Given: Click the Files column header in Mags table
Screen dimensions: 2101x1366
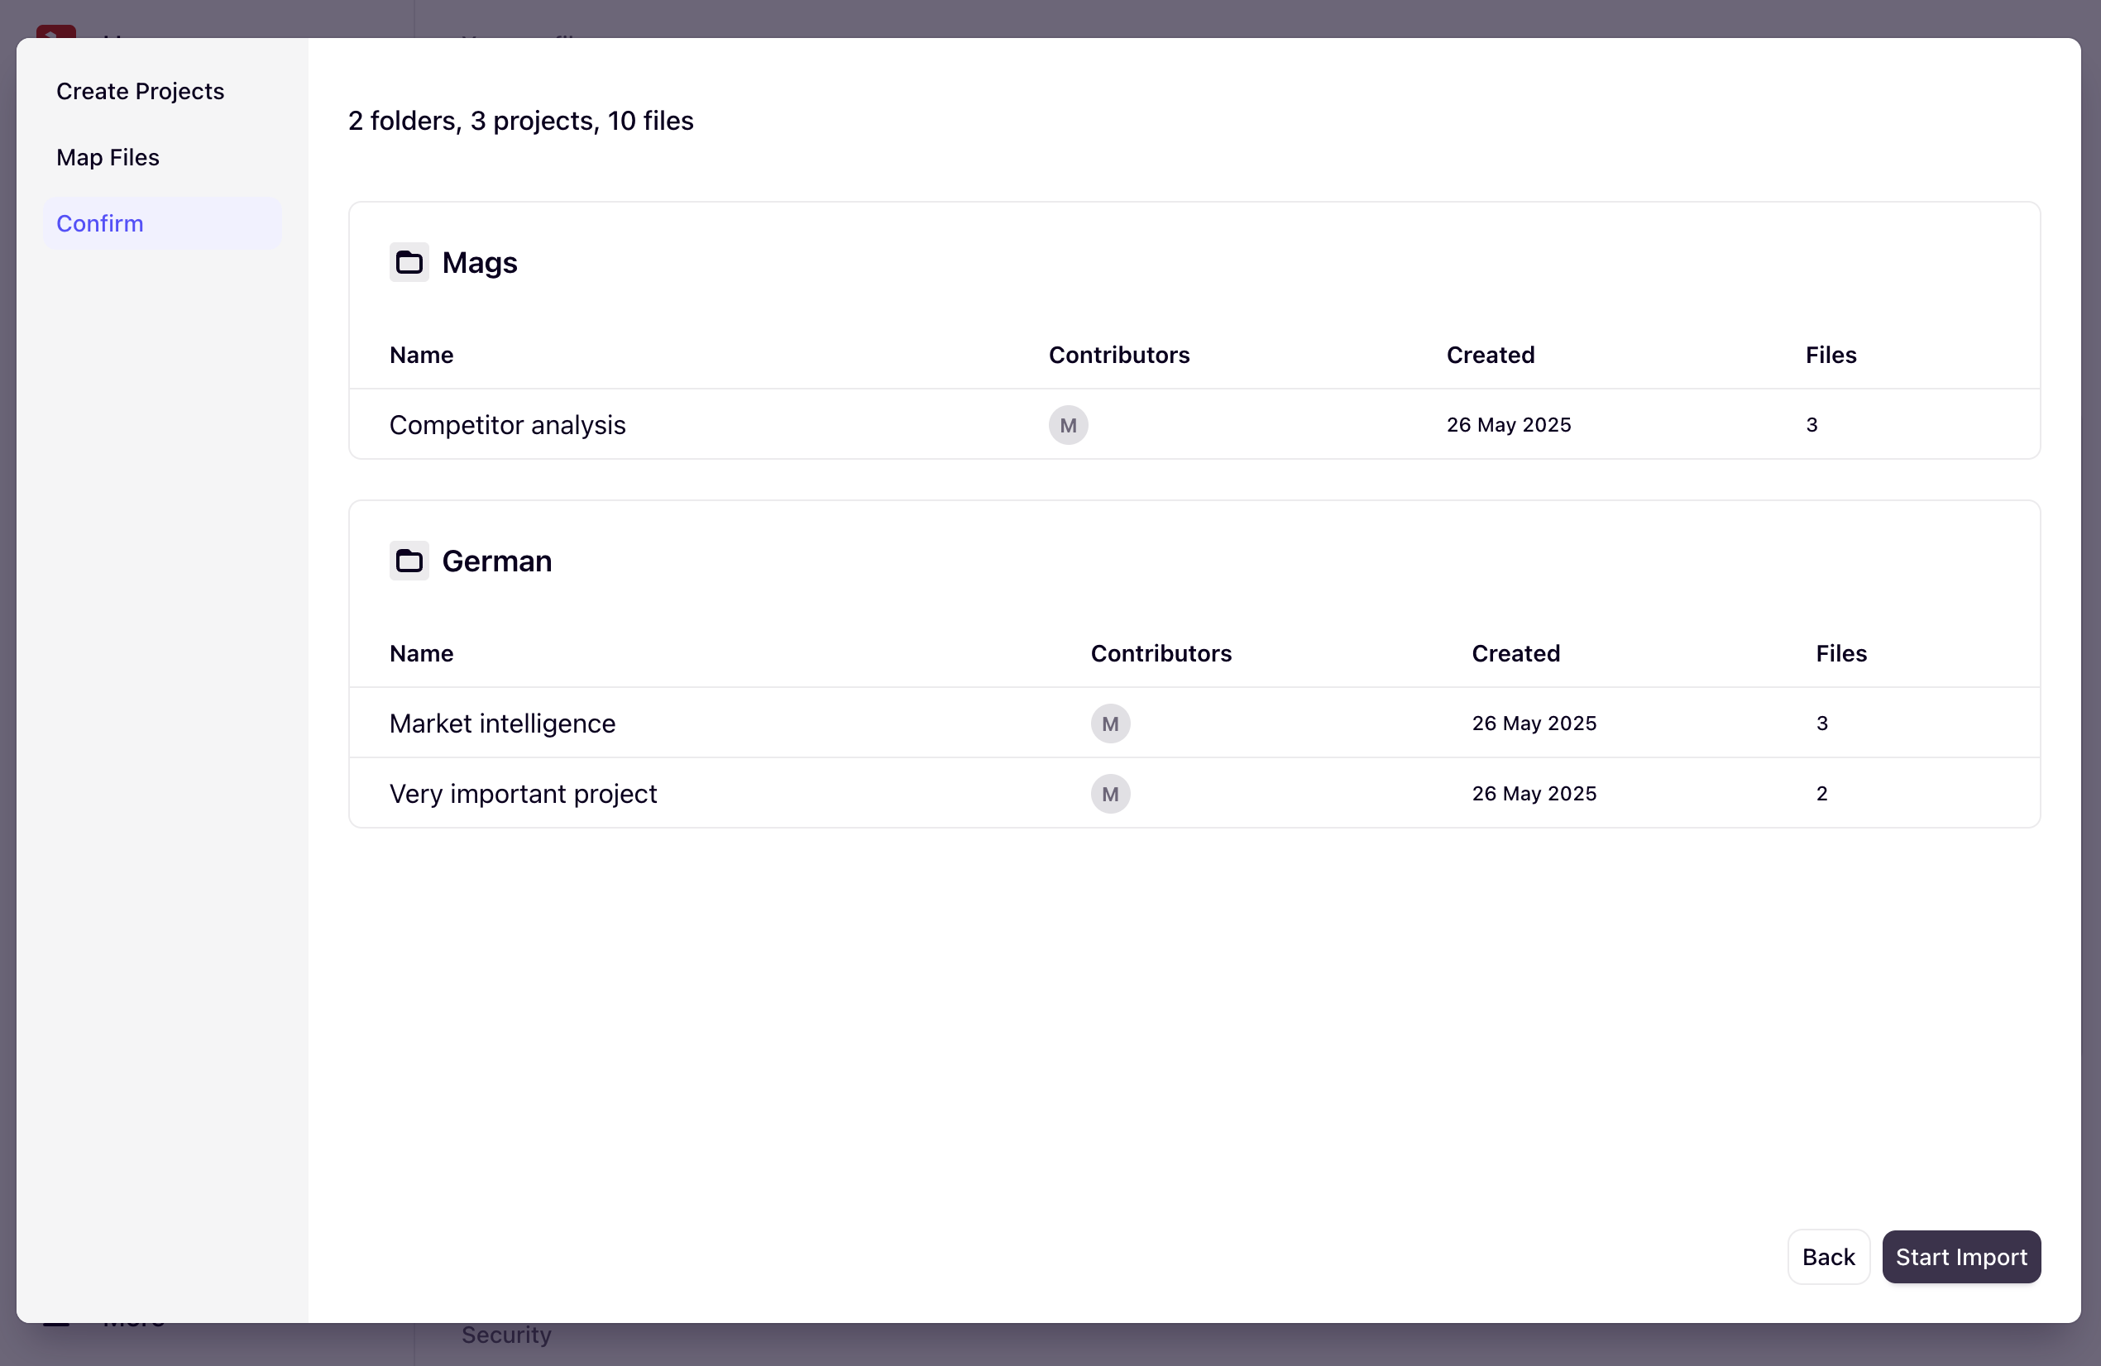Looking at the screenshot, I should [x=1830, y=355].
